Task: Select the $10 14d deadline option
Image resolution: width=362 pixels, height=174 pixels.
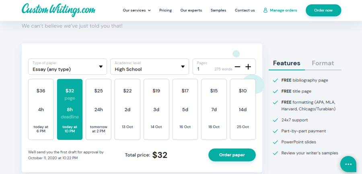Action: point(243,109)
